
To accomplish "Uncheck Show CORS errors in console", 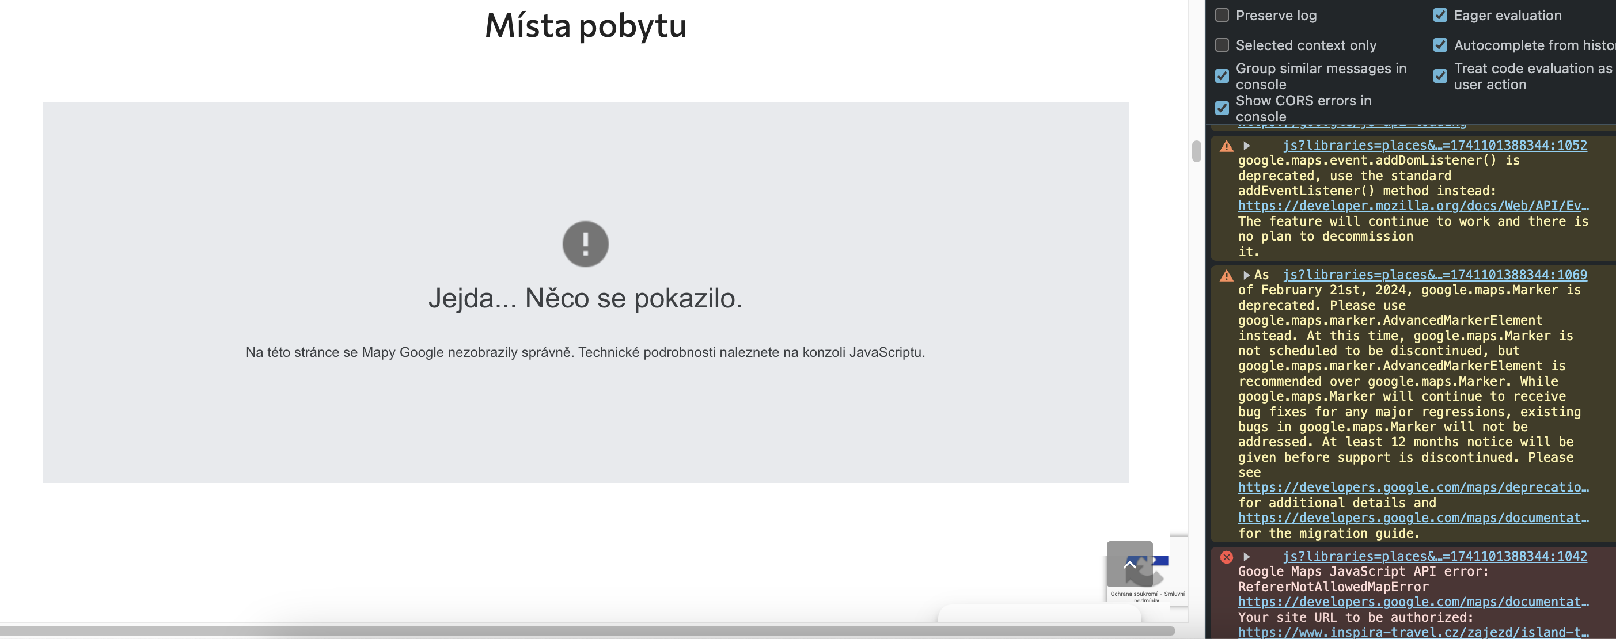I will tap(1222, 108).
